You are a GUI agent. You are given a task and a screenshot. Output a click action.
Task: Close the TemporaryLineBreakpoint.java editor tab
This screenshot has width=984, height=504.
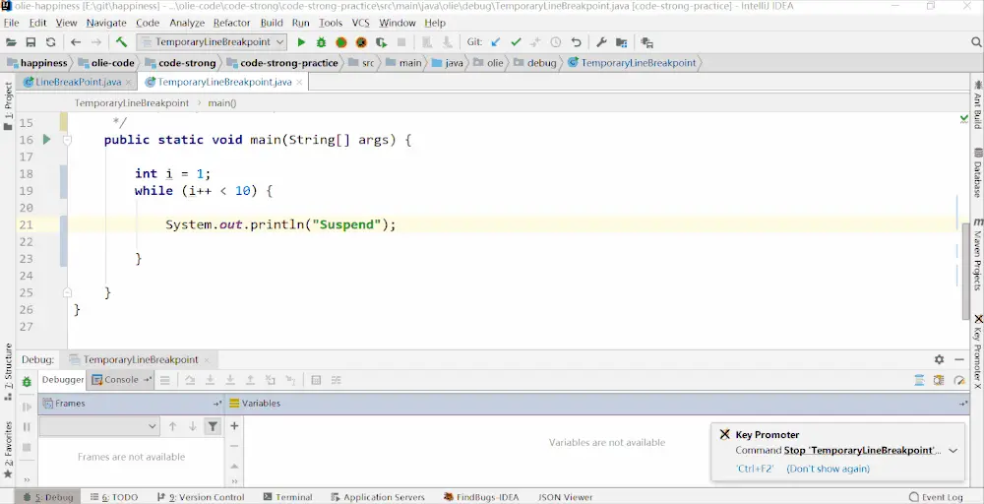(299, 83)
